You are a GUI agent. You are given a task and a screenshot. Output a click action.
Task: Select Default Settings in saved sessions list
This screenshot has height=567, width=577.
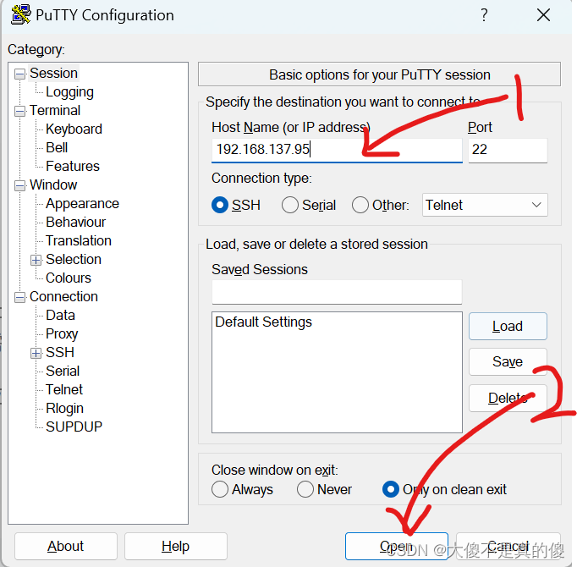click(x=263, y=322)
